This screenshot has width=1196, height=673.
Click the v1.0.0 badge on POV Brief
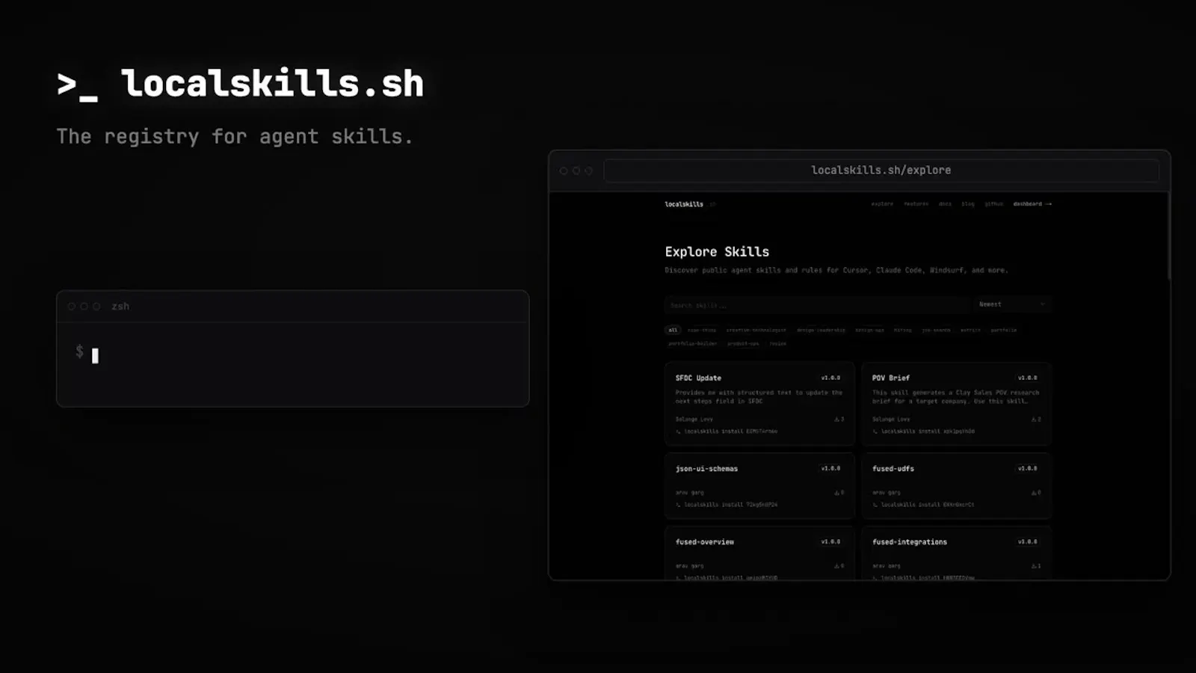point(1027,378)
